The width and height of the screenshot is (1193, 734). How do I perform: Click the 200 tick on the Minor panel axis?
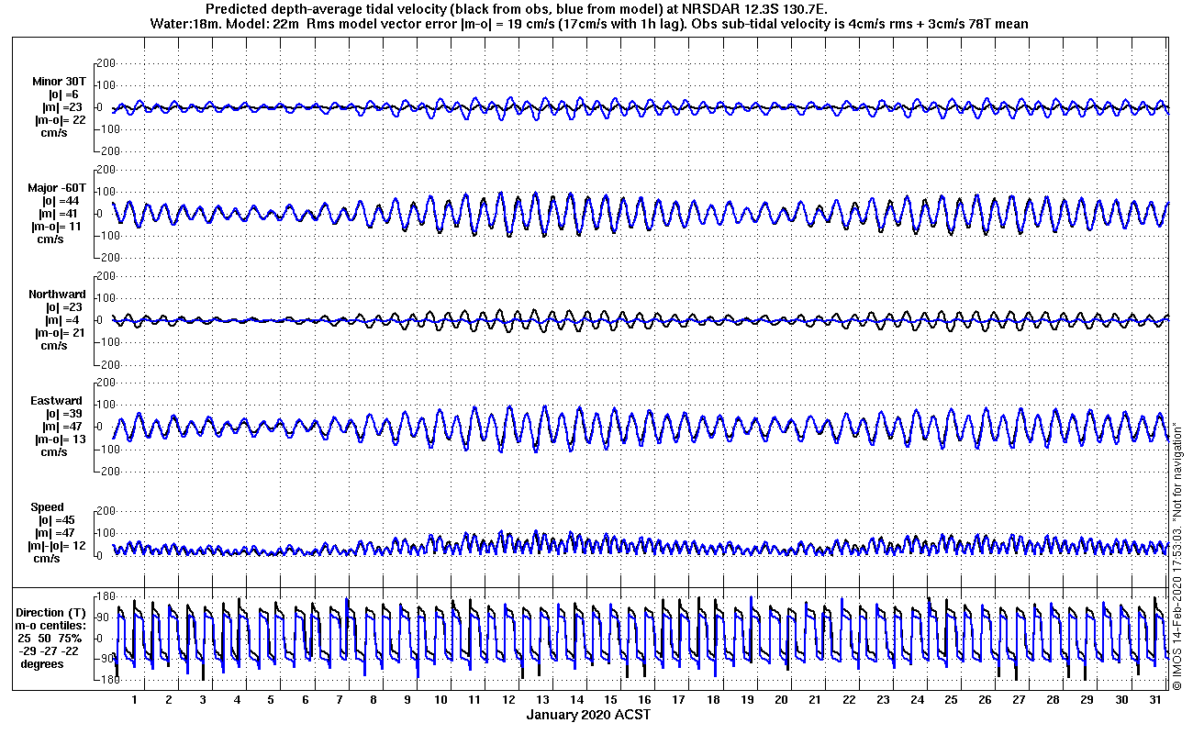click(x=105, y=63)
